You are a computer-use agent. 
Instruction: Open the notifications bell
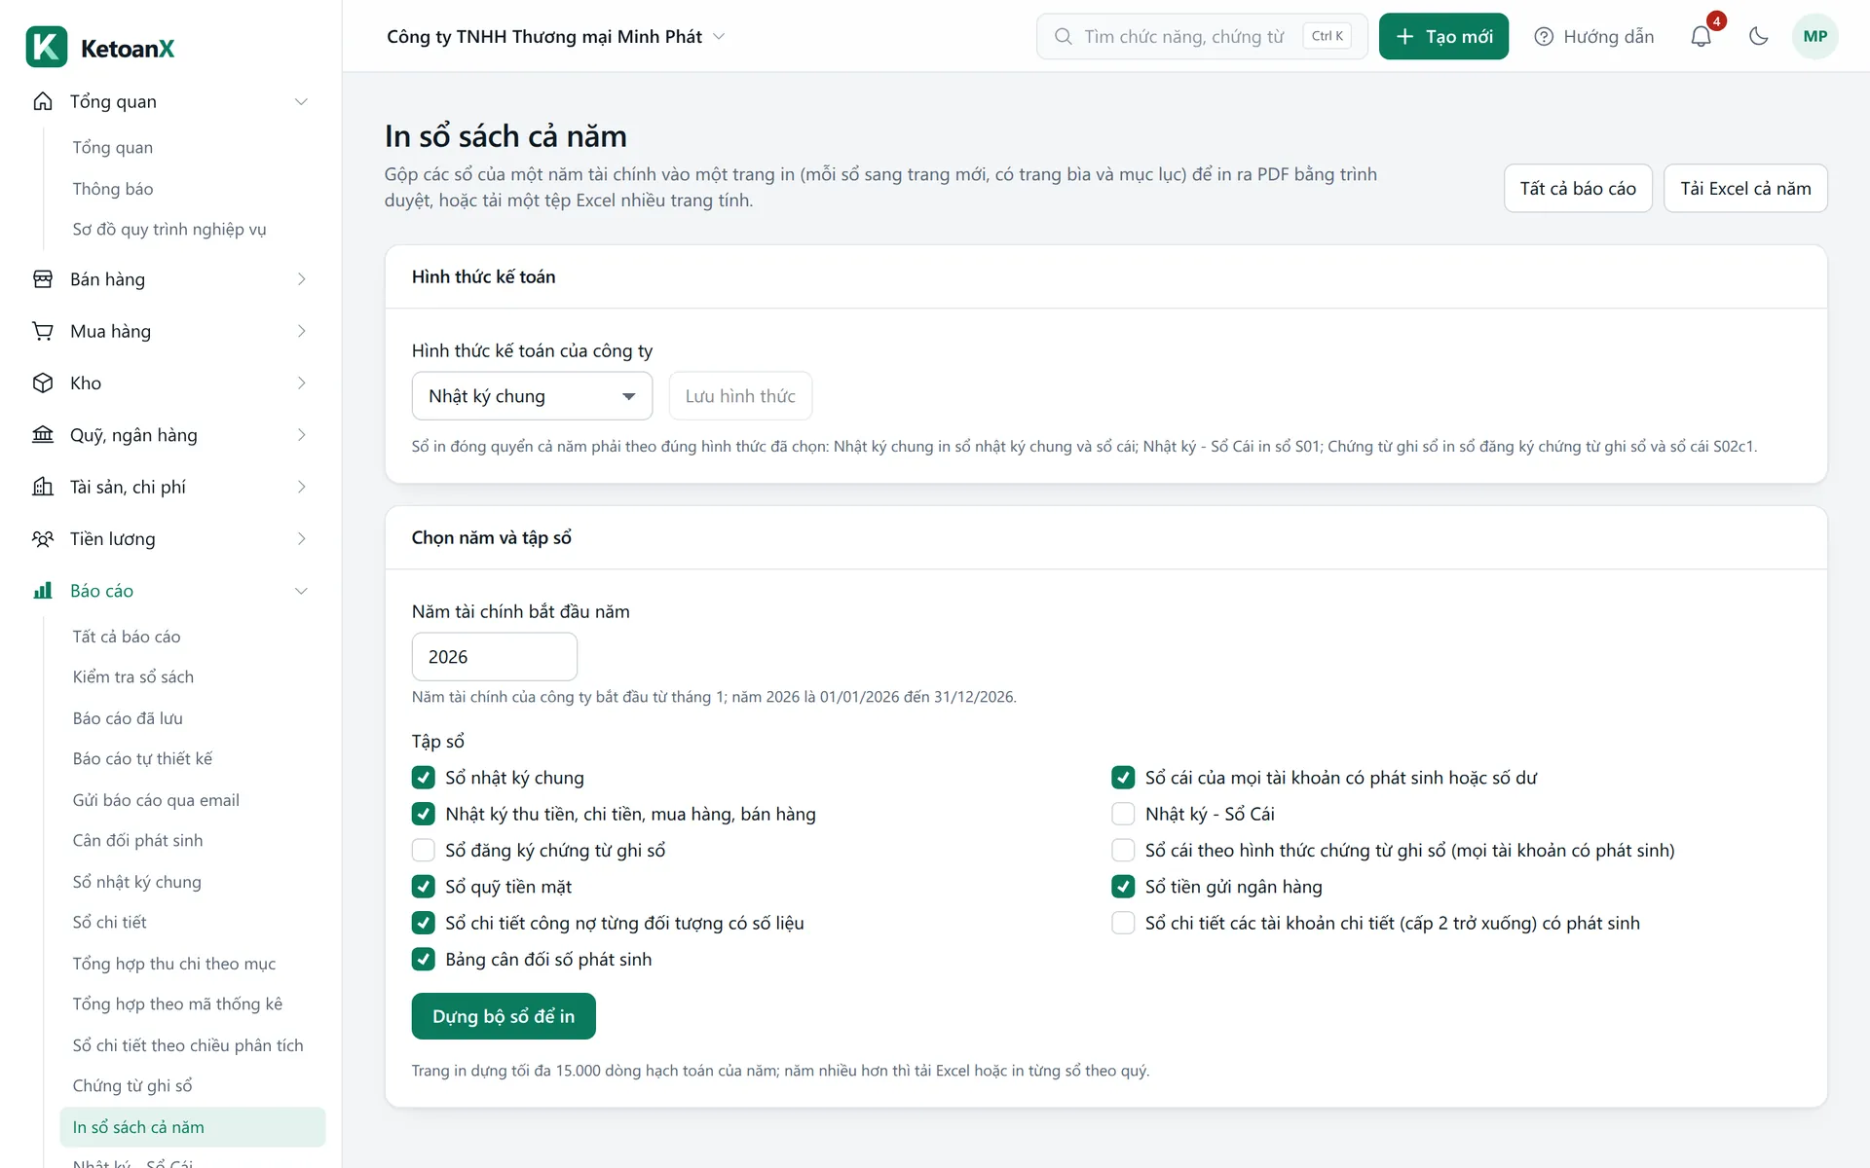tap(1701, 36)
